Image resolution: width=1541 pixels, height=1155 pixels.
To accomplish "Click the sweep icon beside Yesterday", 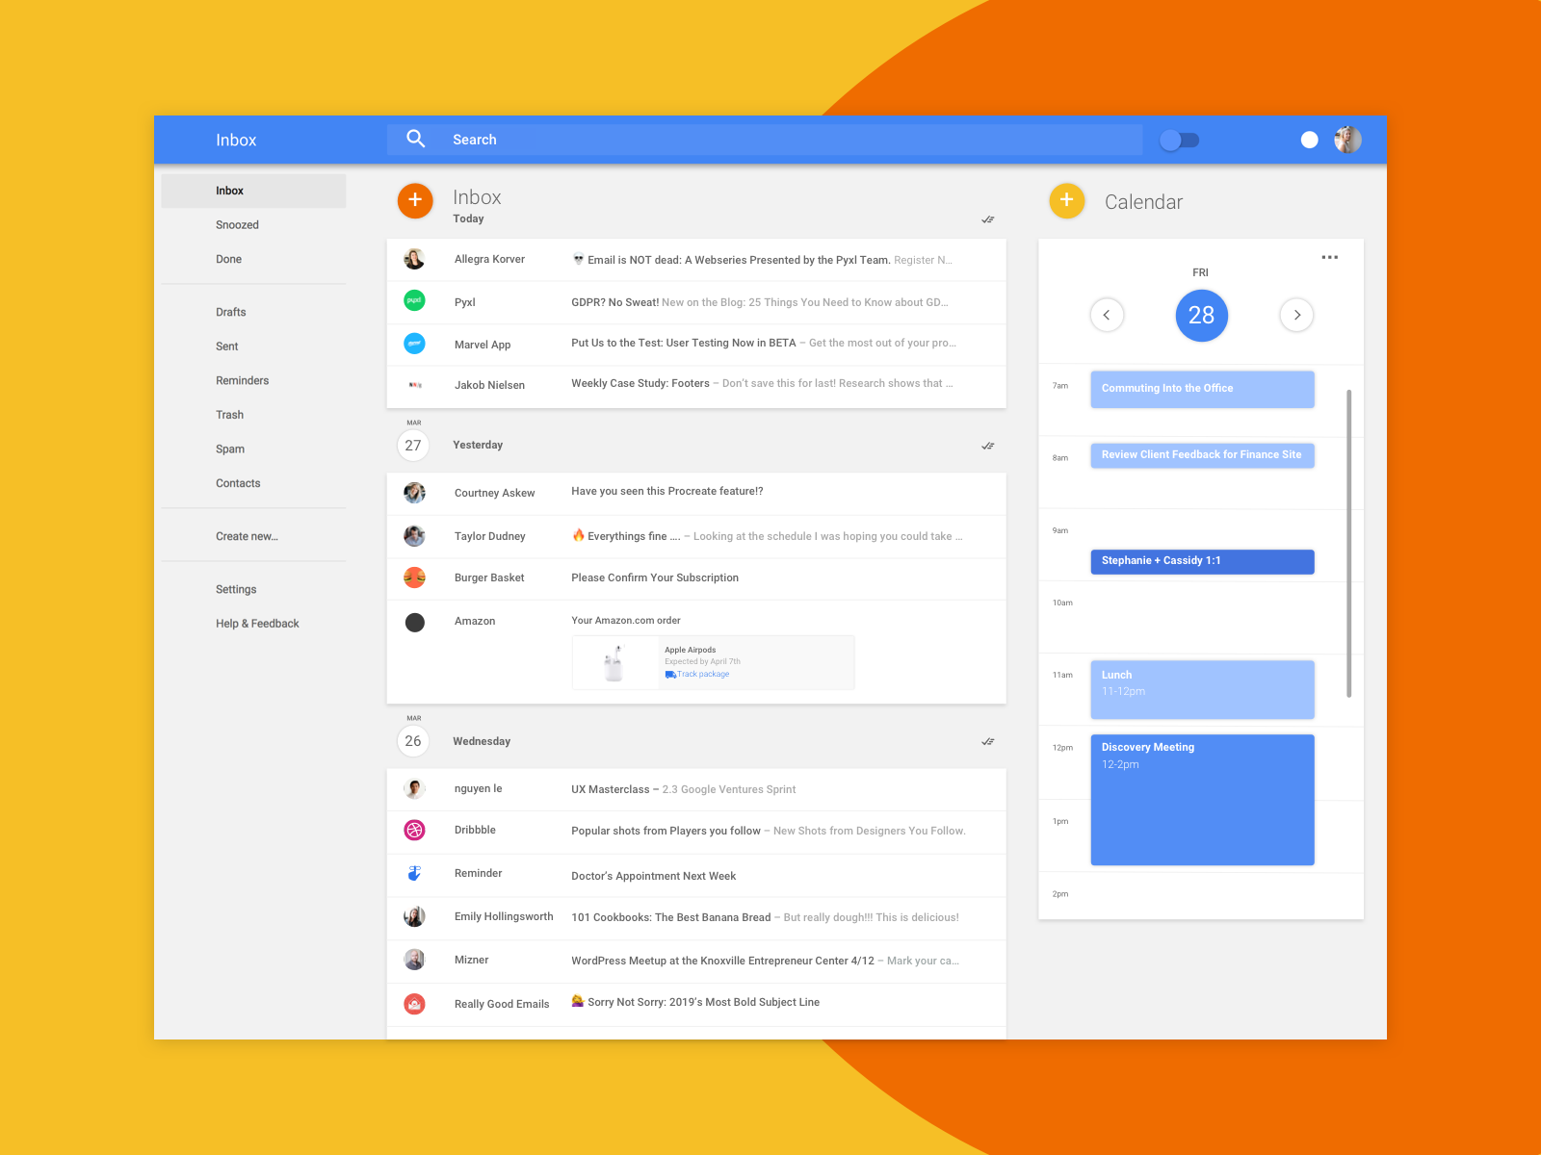I will 987,445.
